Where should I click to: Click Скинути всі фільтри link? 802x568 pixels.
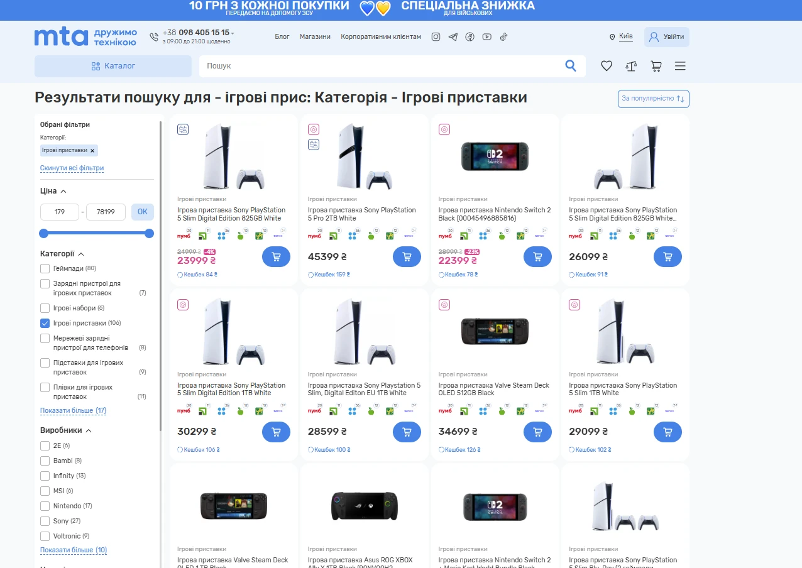pos(72,168)
